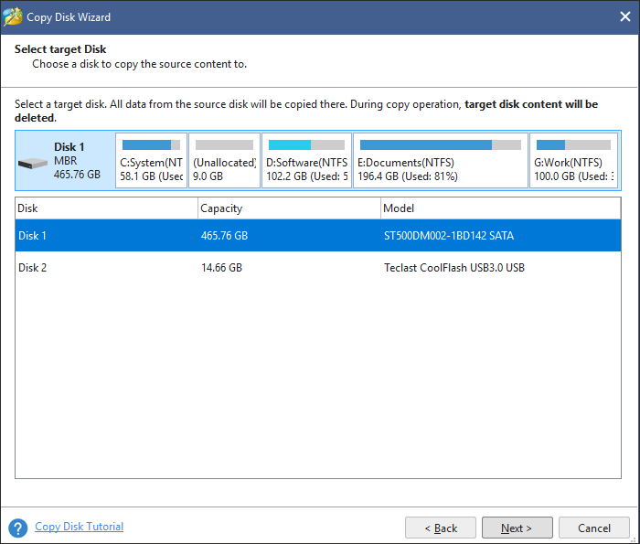Click the D:Software partition block
Screen dimensions: 640x544
[x=306, y=160]
